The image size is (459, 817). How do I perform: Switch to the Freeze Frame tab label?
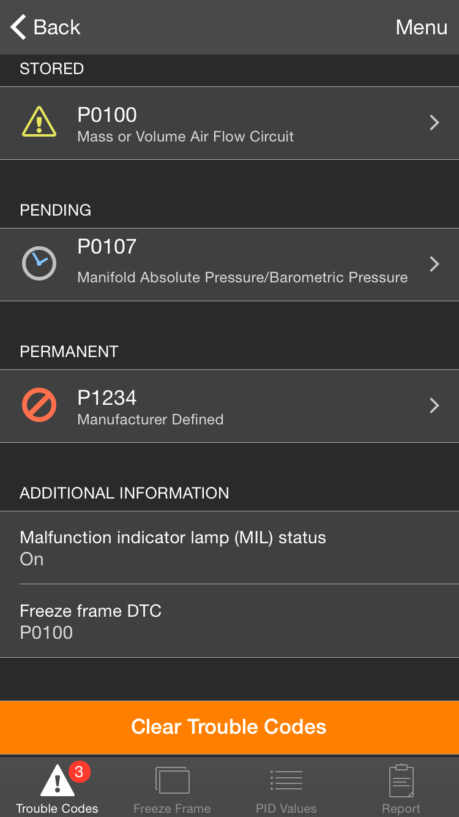[x=172, y=808]
